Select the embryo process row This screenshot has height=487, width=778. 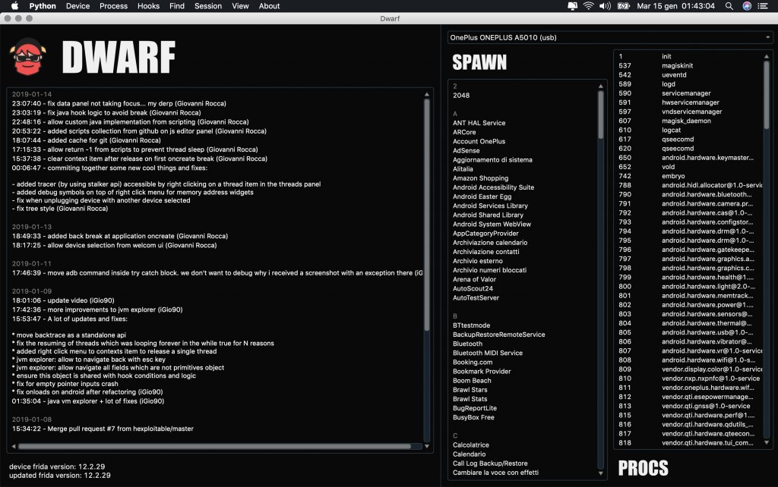(688, 176)
